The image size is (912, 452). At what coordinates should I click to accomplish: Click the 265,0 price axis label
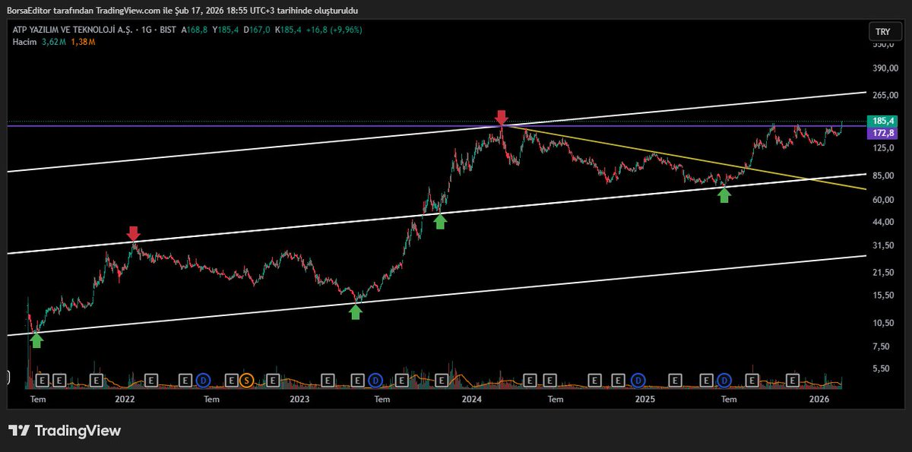[x=884, y=95]
